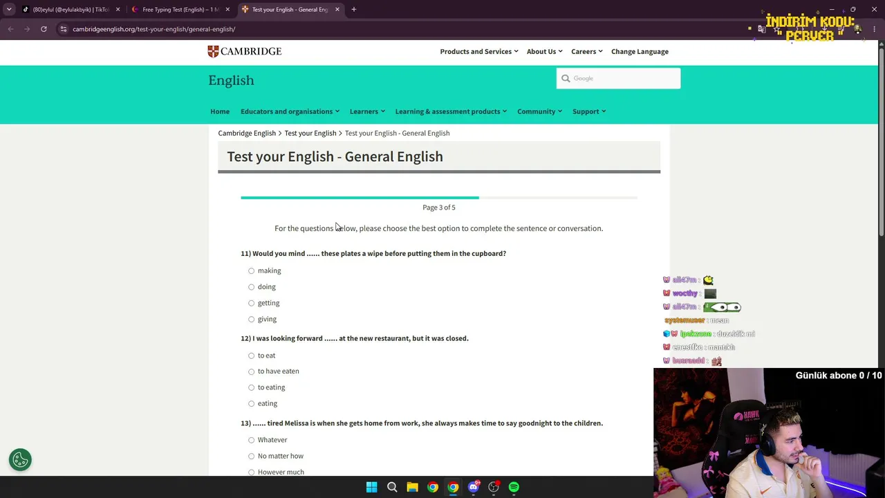
Task: Expand Educators and organisations menu
Action: coord(290,111)
